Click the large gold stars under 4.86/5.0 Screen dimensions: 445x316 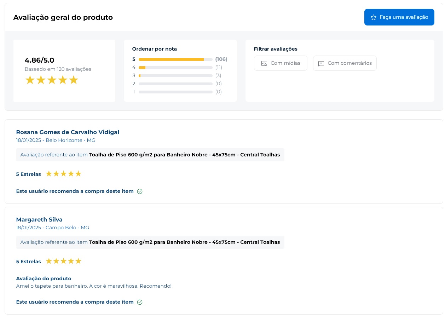[x=52, y=80]
